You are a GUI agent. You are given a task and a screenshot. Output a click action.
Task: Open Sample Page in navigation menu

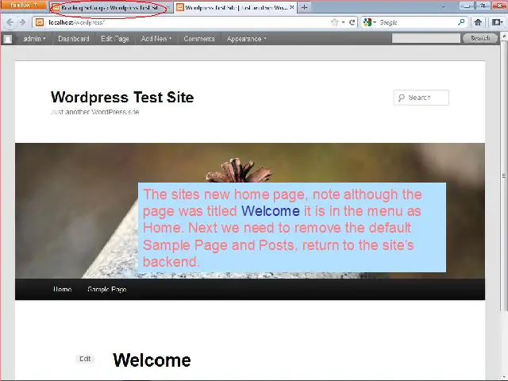pos(107,289)
